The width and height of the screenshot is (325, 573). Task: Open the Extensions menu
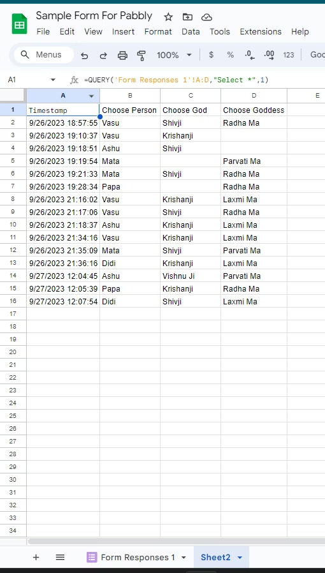(x=261, y=32)
